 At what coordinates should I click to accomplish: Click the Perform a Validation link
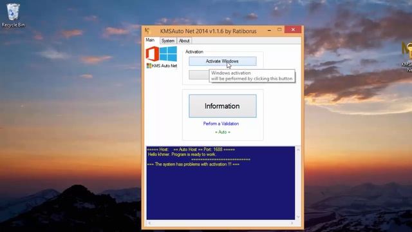221,124
